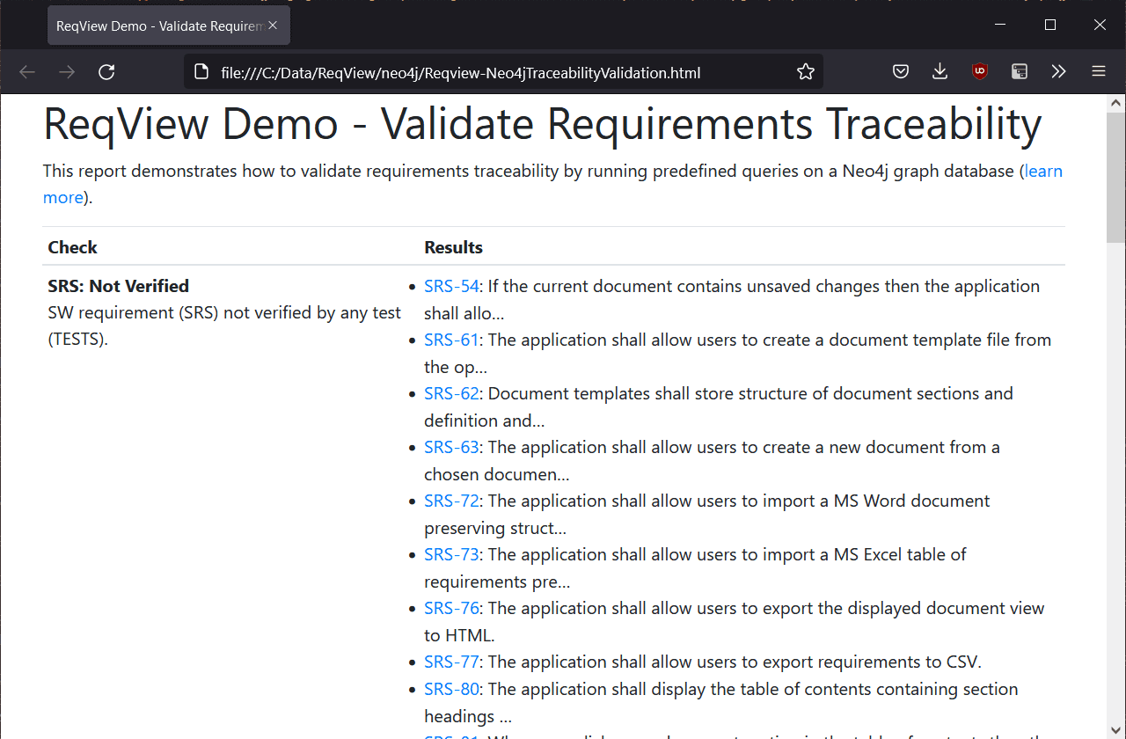Open the SRS-72 link
Viewport: 1126px width, 739px height.
point(451,501)
